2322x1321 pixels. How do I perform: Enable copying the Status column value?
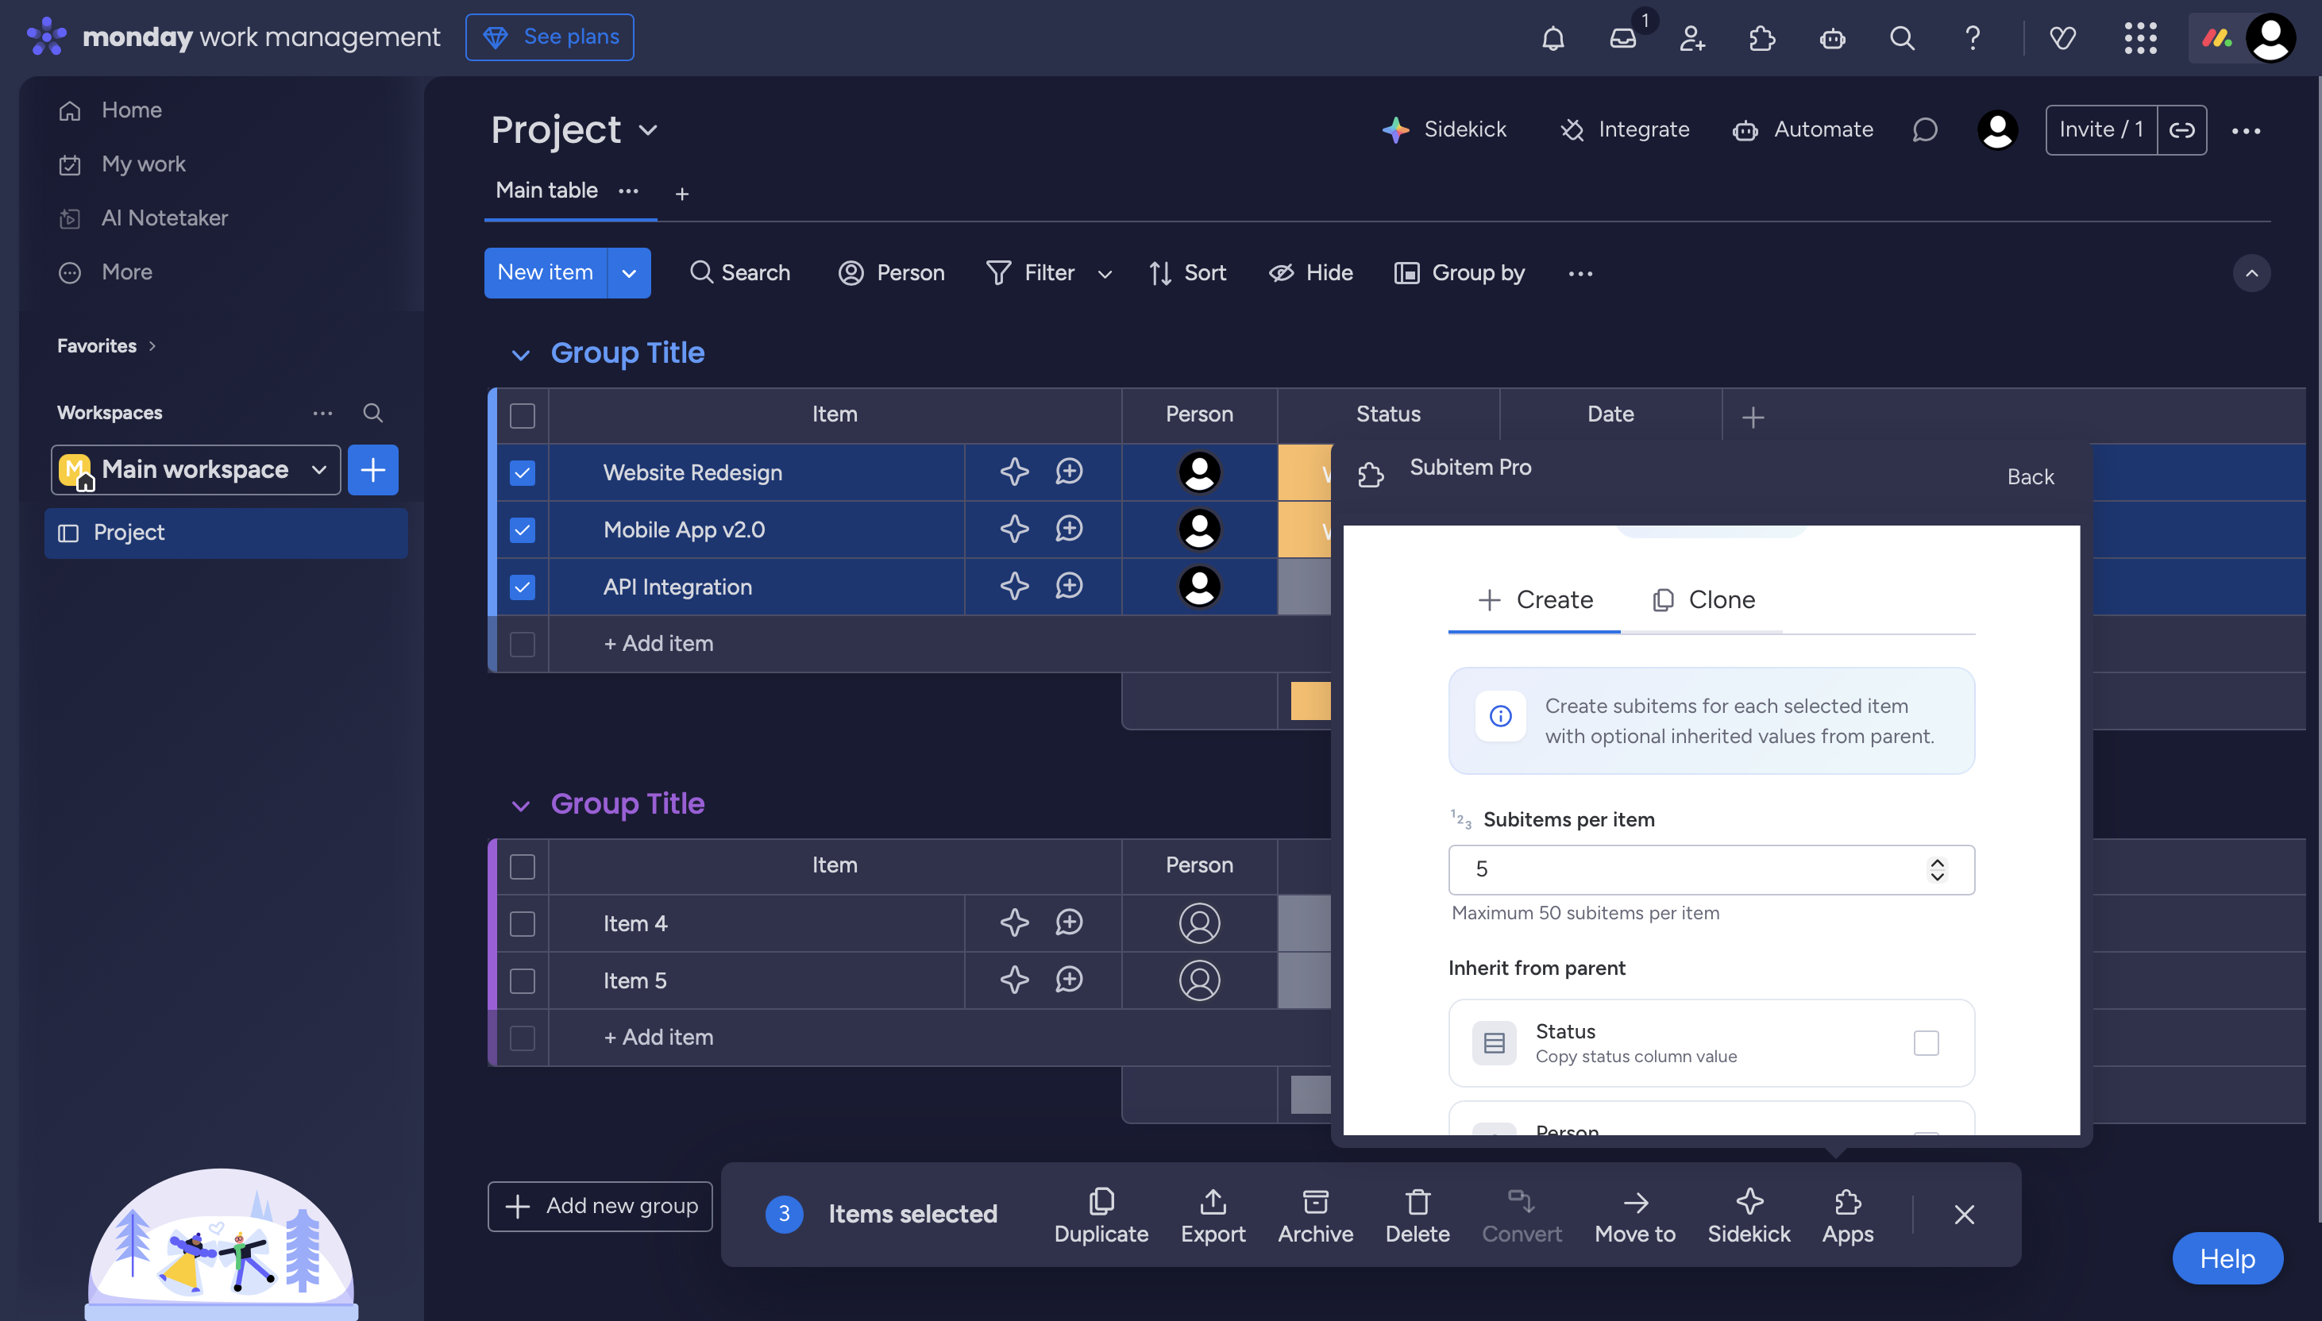click(x=1927, y=1042)
